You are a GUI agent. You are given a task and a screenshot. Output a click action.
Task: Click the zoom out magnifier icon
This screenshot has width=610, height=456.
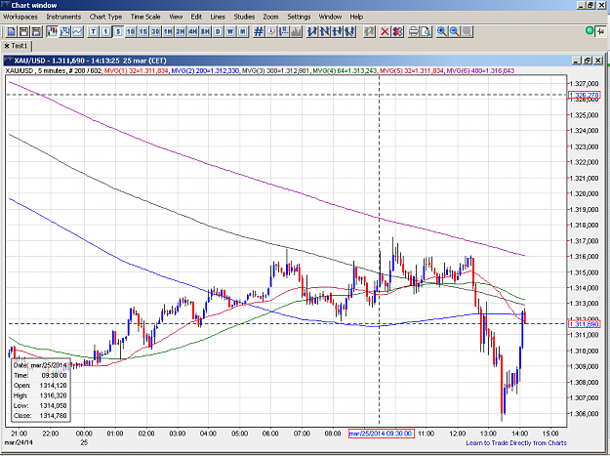[455, 31]
